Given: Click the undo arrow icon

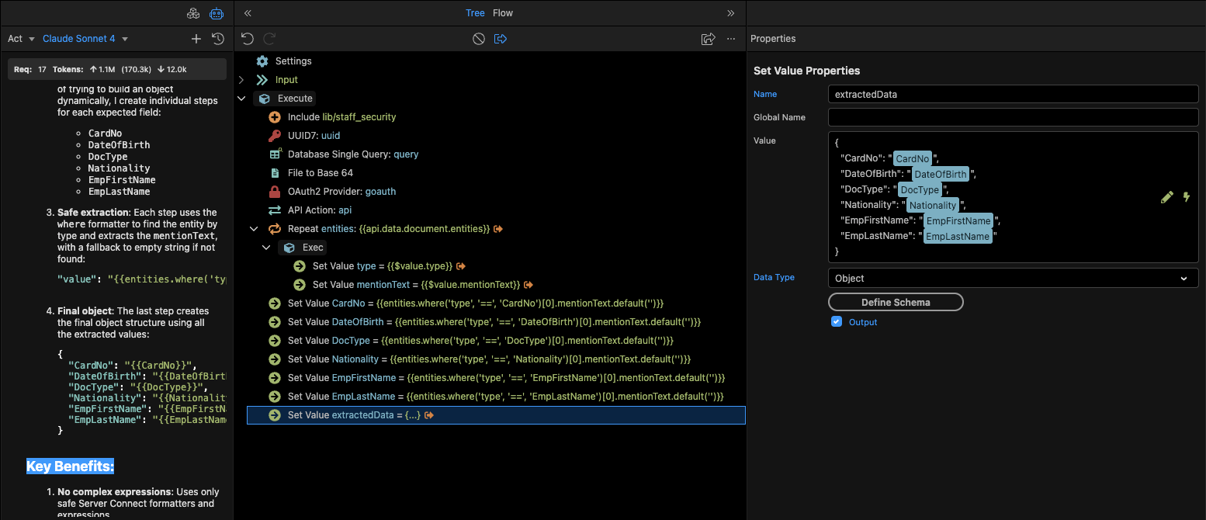Looking at the screenshot, I should pyautogui.click(x=248, y=39).
